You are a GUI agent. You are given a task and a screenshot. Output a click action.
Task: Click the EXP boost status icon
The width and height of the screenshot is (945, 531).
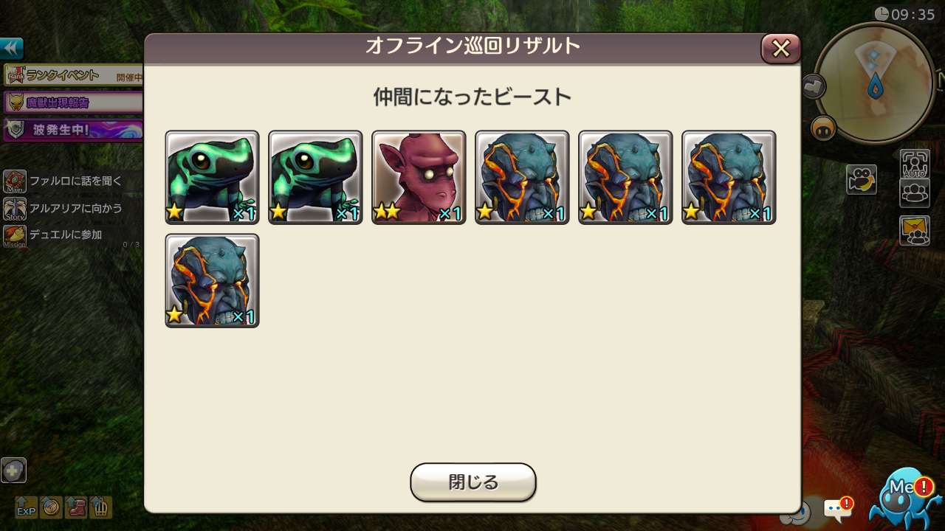(x=27, y=507)
